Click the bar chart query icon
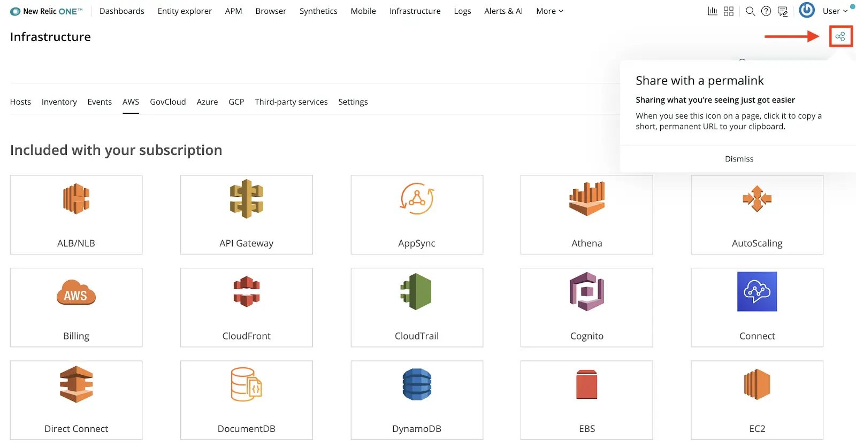 [713, 11]
